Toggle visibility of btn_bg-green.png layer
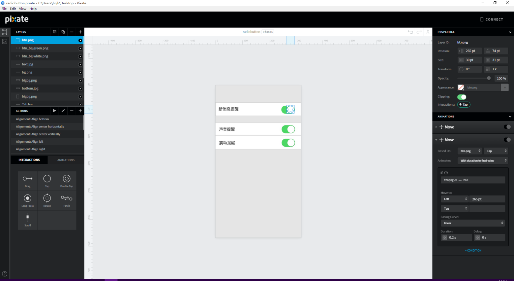This screenshot has height=281, width=514. click(80, 48)
